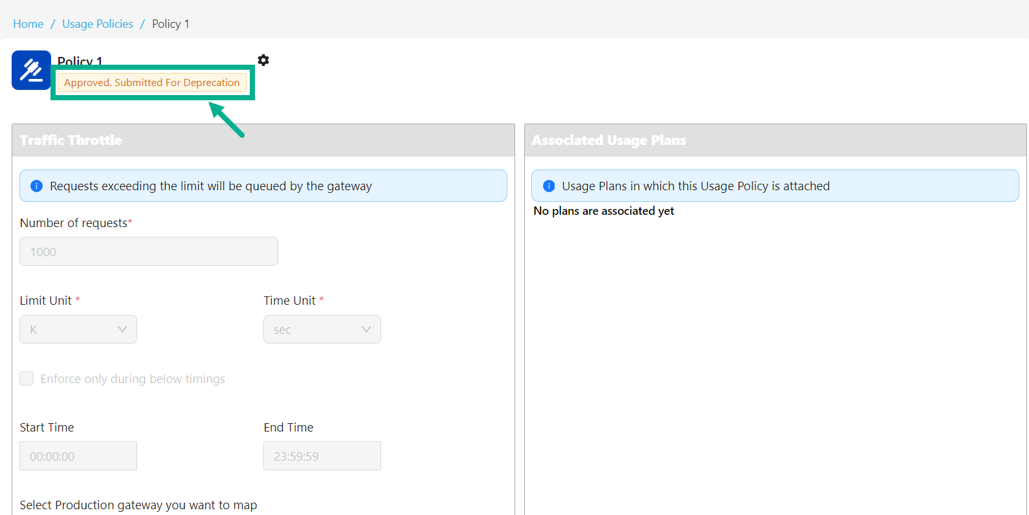This screenshot has width=1029, height=515.
Task: Click the Policy 1 title heading
Action: (80, 60)
